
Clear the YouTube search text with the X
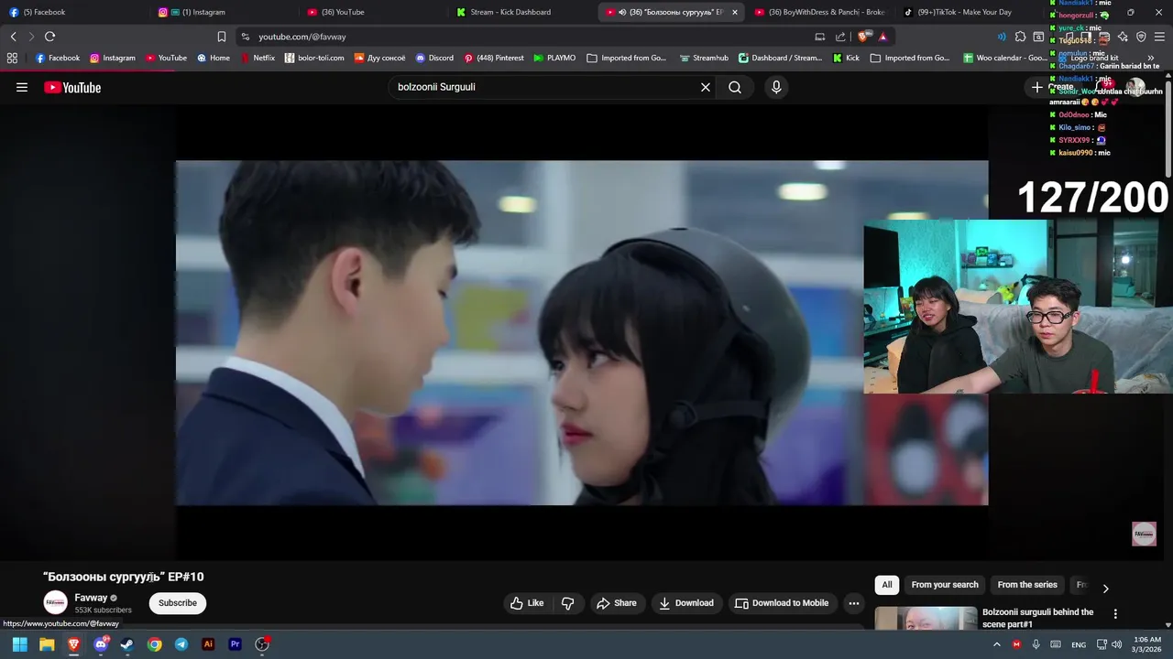point(706,87)
